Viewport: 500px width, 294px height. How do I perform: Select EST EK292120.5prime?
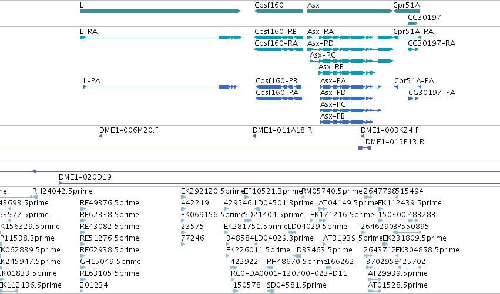pos(184,197)
